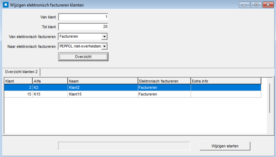Select the 'Factureren' combo box value
The width and height of the screenshot is (276, 157).
pos(80,37)
